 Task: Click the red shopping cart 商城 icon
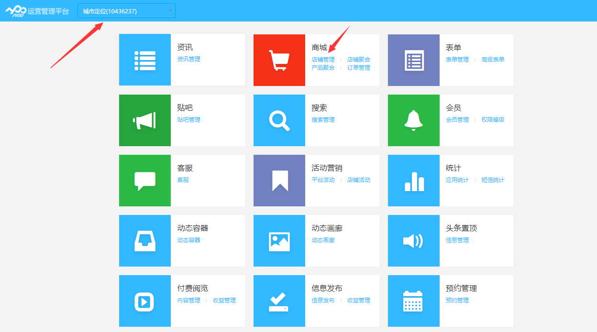(x=279, y=60)
